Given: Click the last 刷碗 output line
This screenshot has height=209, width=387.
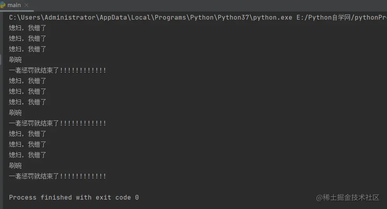Looking at the screenshot, I should pyautogui.click(x=15, y=166).
